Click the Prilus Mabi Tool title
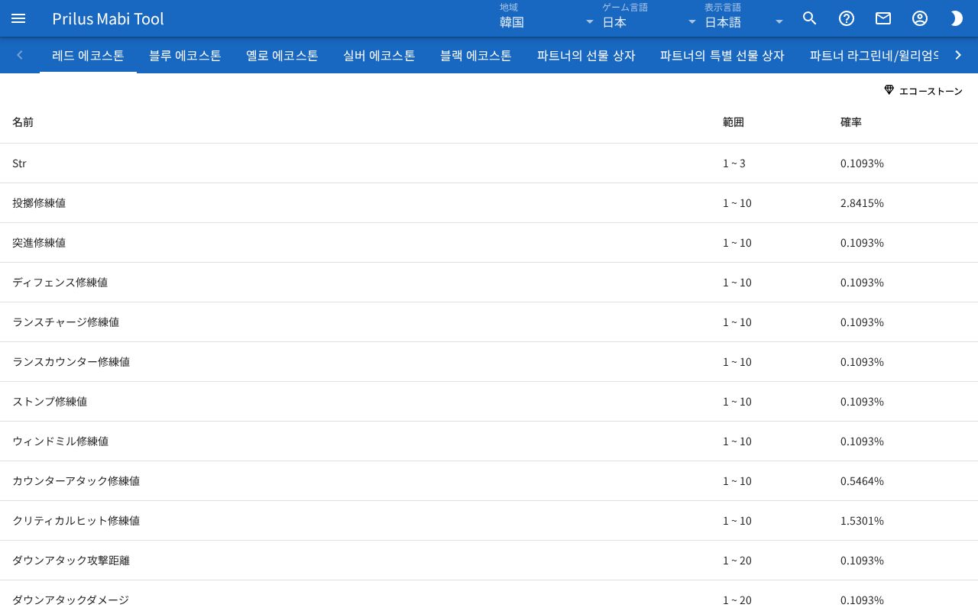The width and height of the screenshot is (978, 611). pyautogui.click(x=108, y=18)
